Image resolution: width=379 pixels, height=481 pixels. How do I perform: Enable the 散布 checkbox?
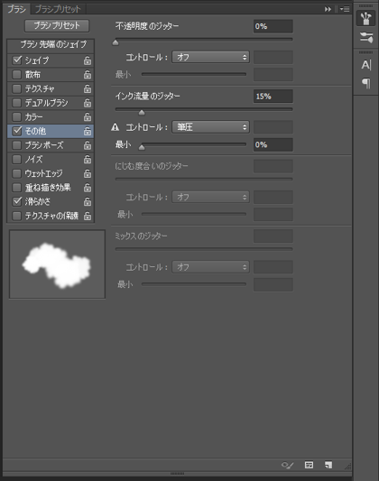[x=16, y=74]
